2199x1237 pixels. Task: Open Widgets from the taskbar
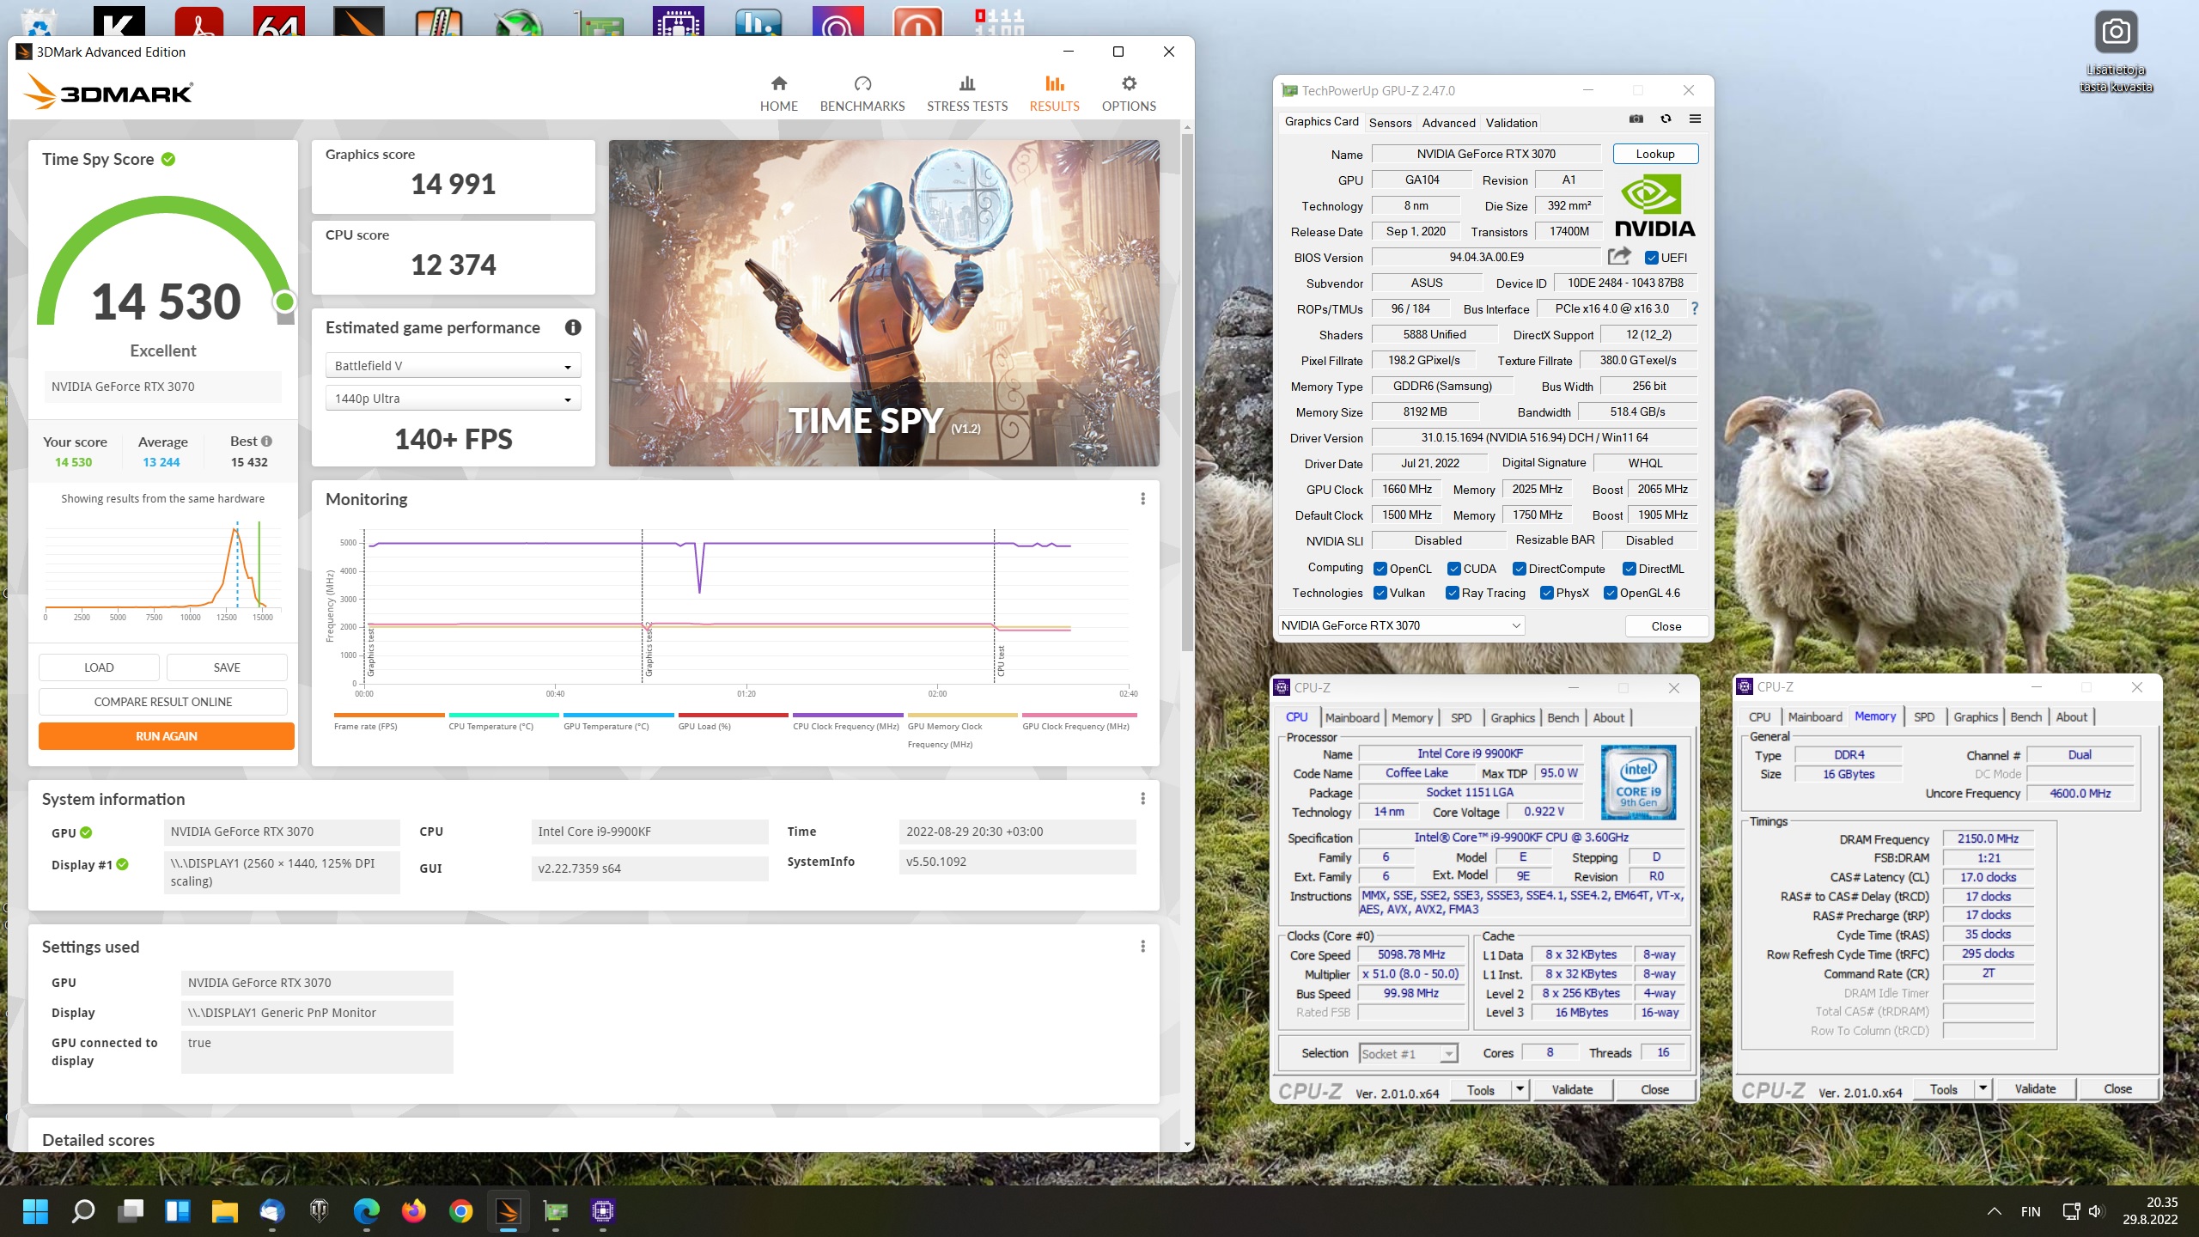click(178, 1211)
